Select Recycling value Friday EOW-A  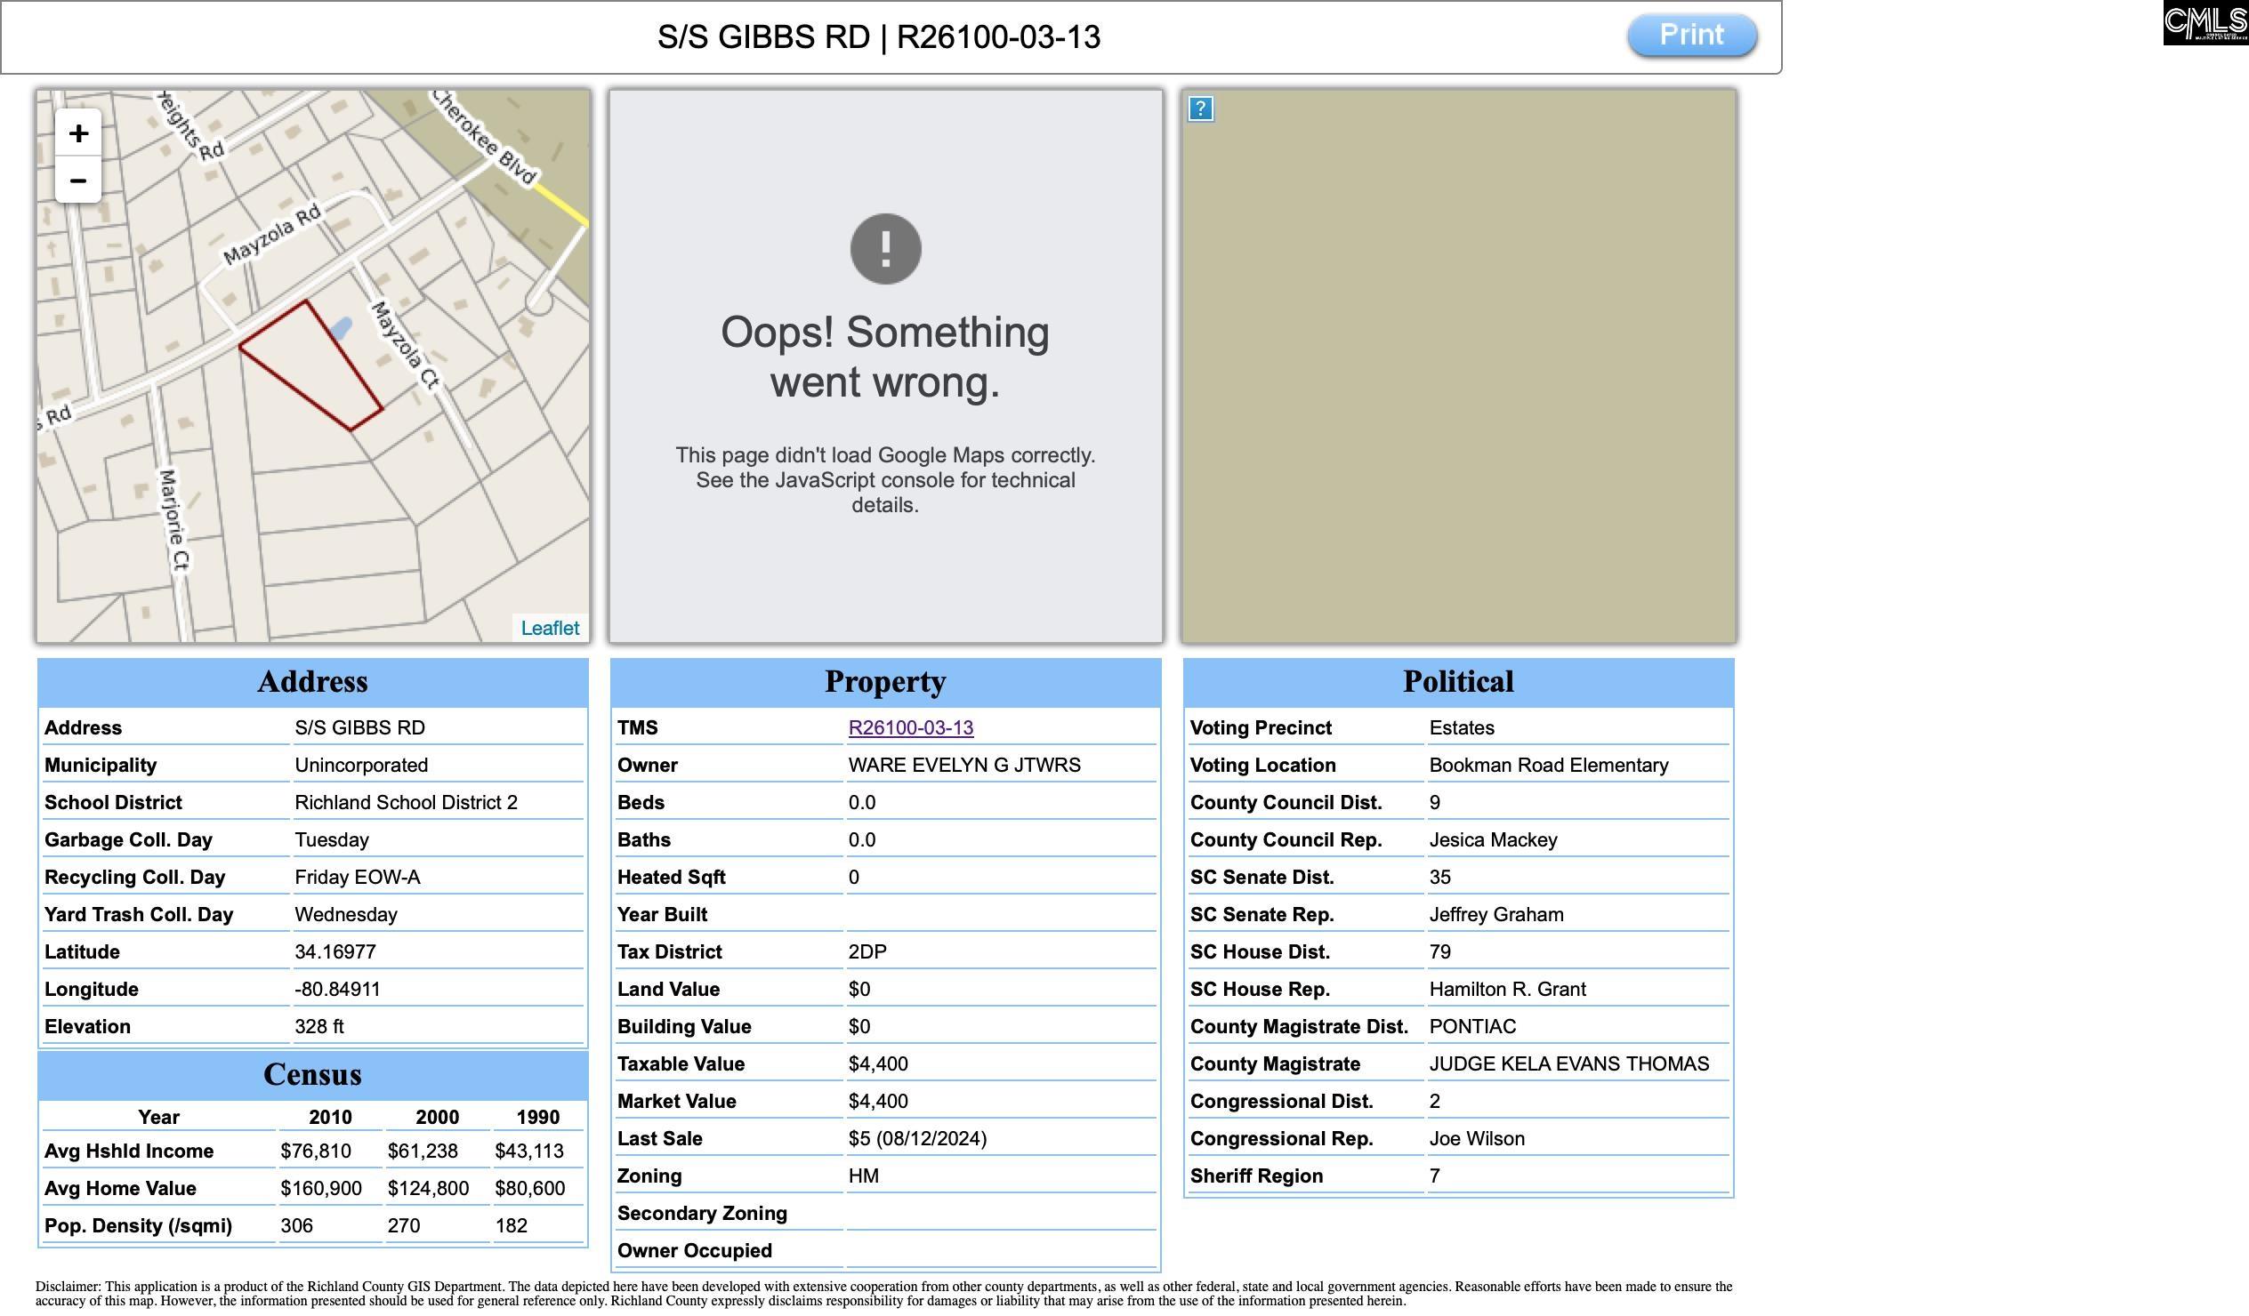tap(357, 878)
